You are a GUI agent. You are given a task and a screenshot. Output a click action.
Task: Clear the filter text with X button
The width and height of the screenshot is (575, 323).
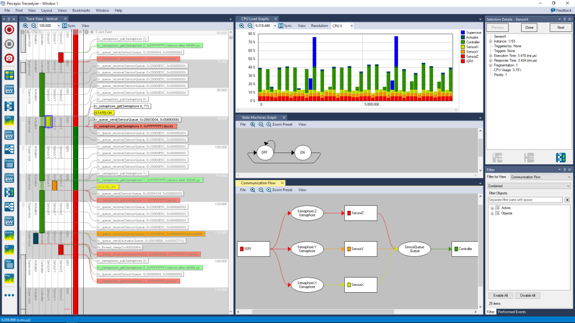pyautogui.click(x=567, y=200)
